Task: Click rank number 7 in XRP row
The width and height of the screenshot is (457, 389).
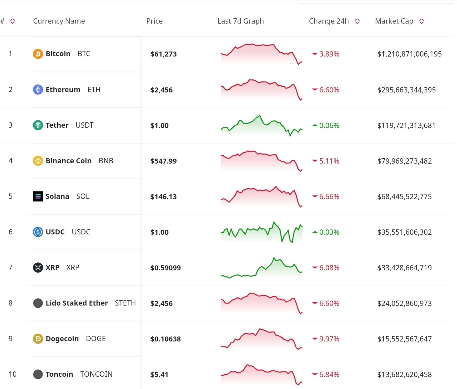Action: [11, 268]
